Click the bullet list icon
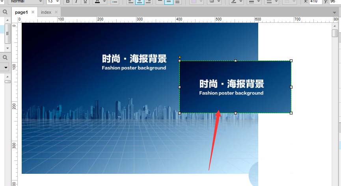341x186 pixels. click(114, 2)
